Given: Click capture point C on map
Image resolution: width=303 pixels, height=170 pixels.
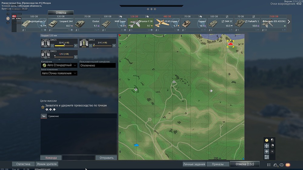Looking at the screenshot, I should [x=211, y=91].
